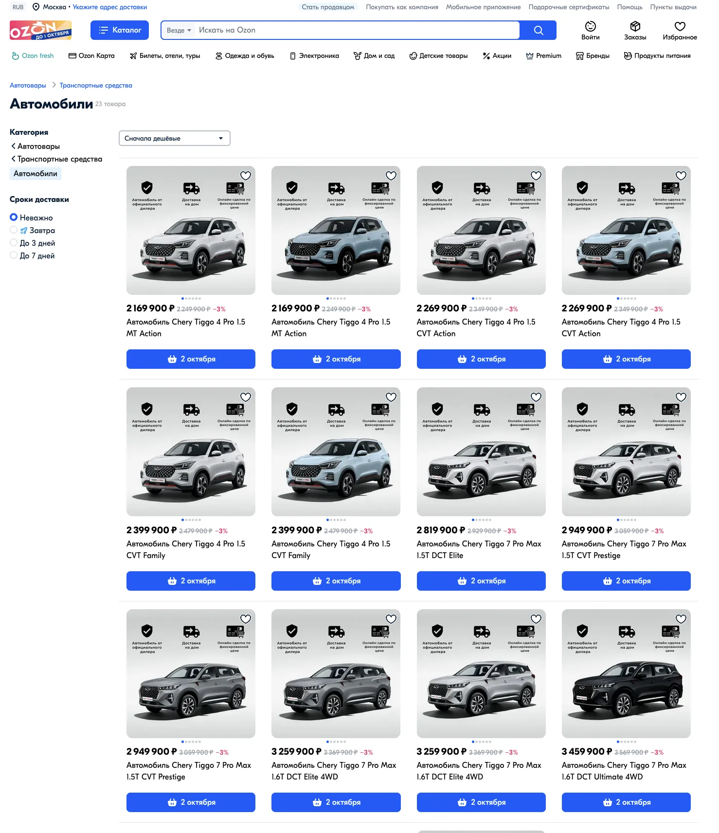This screenshot has height=833, width=719.
Task: Click Автотовары breadcrumb link
Action: click(x=28, y=85)
